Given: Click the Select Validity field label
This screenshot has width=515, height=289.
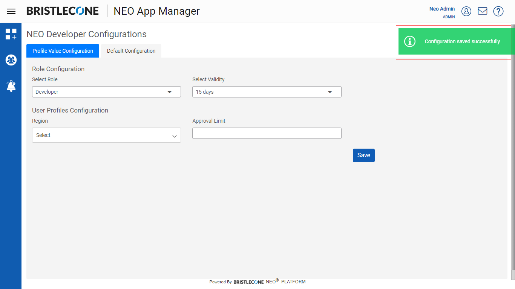Looking at the screenshot, I should coord(208,79).
